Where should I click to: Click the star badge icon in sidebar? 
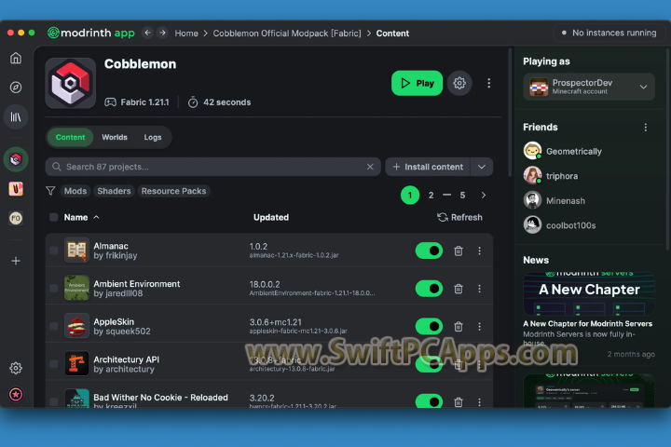[x=16, y=395]
